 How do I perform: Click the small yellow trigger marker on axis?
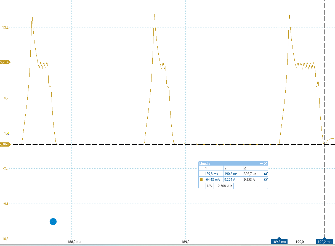click(x=8, y=133)
